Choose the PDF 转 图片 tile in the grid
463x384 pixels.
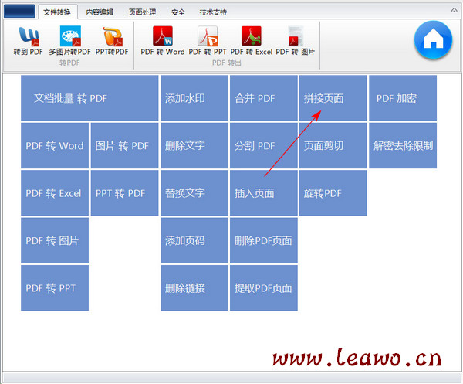point(55,240)
